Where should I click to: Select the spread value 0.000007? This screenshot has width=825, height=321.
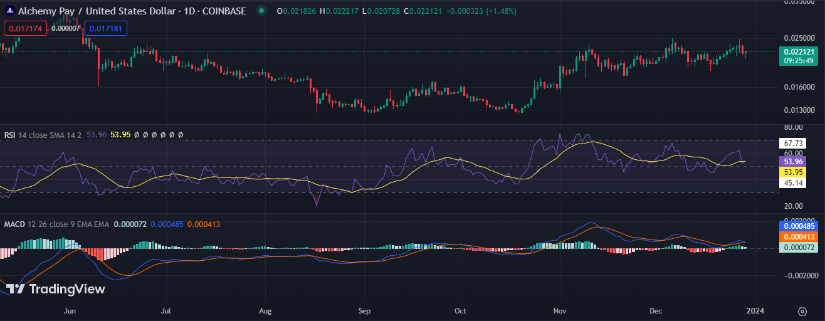pos(65,28)
